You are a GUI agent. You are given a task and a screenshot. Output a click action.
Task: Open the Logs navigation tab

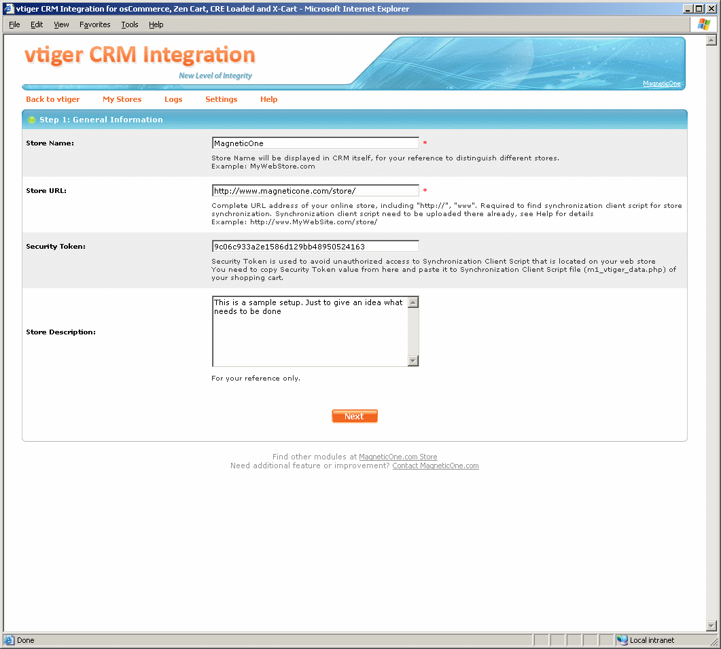tap(173, 99)
